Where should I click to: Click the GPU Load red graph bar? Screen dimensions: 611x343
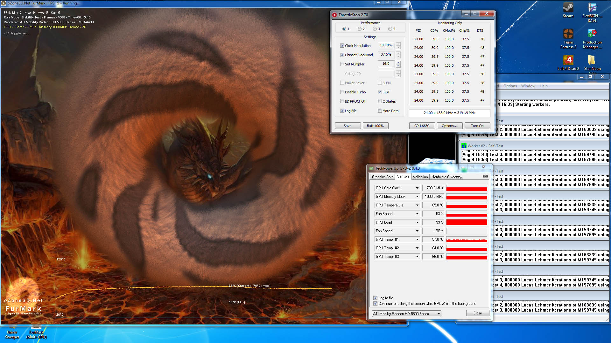(x=467, y=222)
